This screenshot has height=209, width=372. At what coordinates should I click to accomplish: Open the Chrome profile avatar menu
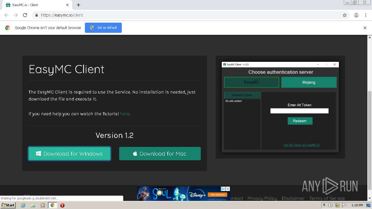(356, 15)
